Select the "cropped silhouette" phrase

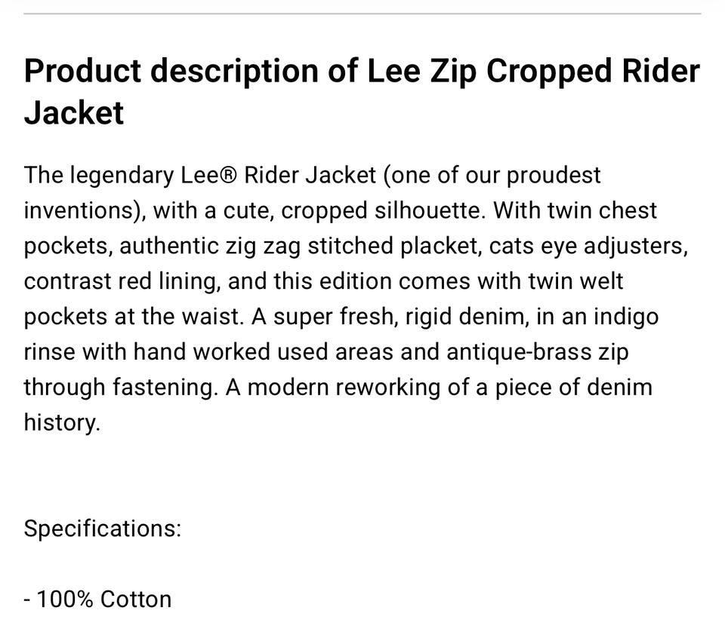pyautogui.click(x=381, y=211)
